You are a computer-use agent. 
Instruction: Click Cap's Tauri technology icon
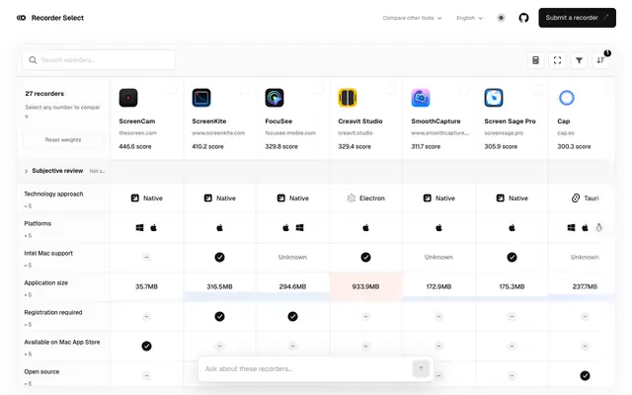tap(576, 197)
